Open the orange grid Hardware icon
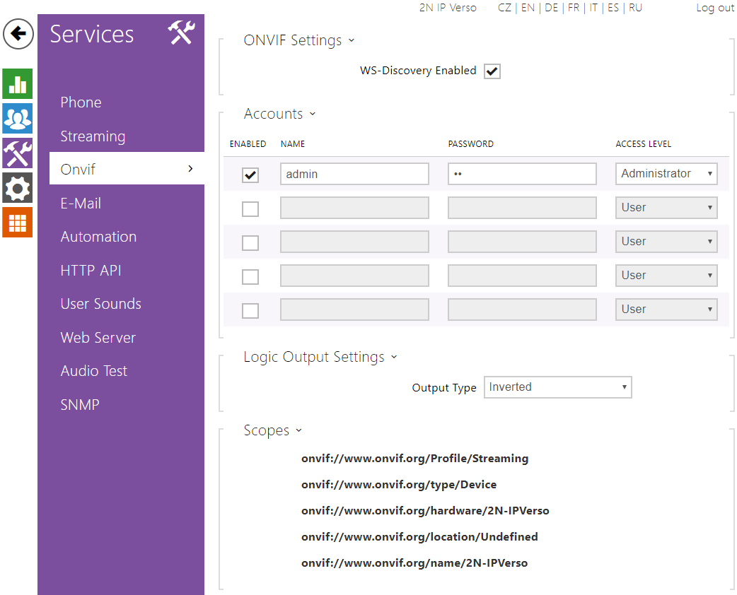737x595 pixels. [x=18, y=222]
